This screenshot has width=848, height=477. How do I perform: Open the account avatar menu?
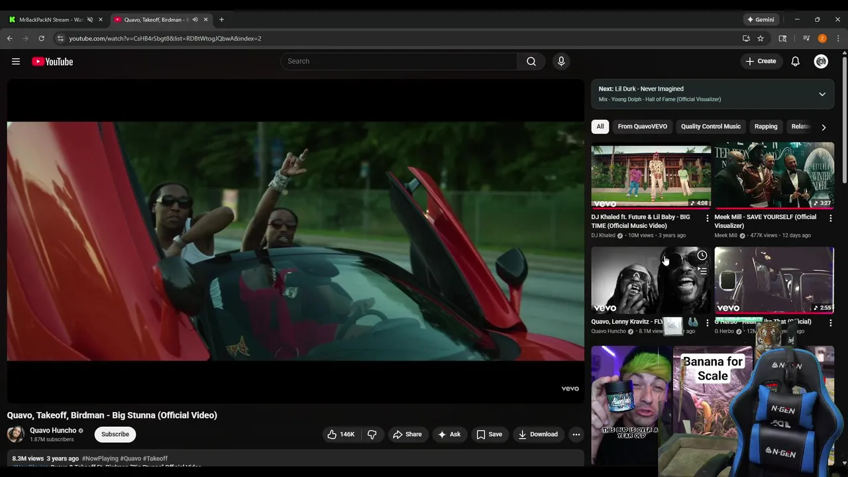coord(821,62)
